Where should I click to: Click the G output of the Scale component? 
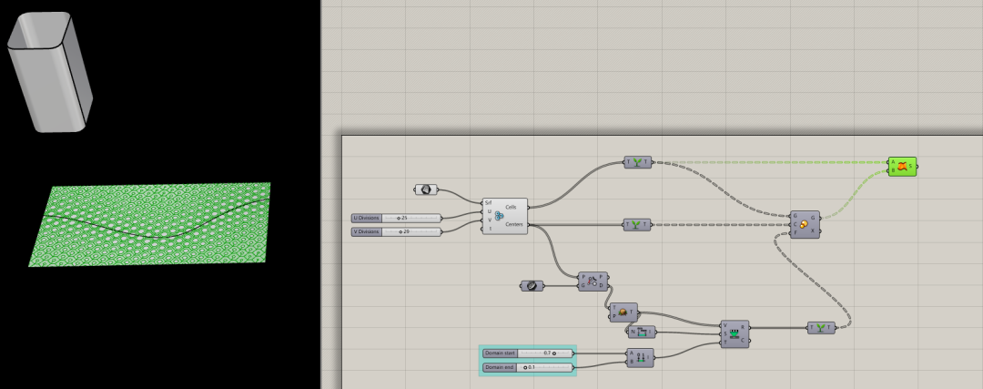pyautogui.click(x=813, y=218)
